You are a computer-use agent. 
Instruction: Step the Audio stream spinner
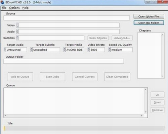(17, 31)
